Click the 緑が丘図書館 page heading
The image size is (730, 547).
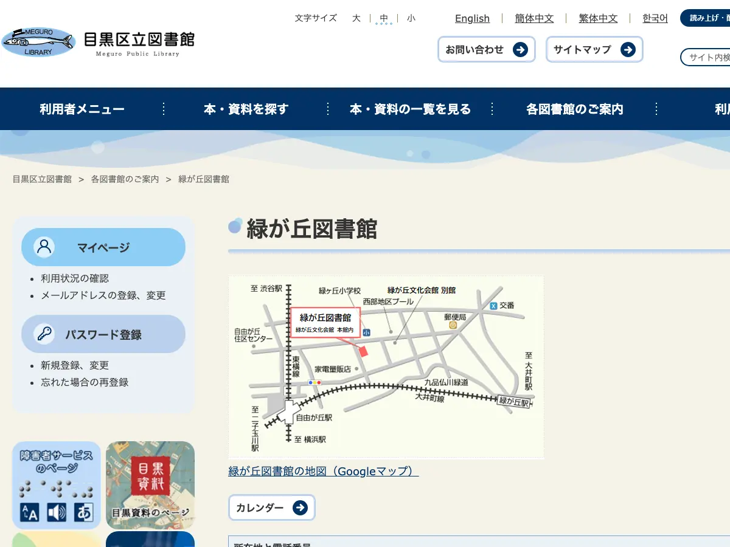[x=311, y=229]
